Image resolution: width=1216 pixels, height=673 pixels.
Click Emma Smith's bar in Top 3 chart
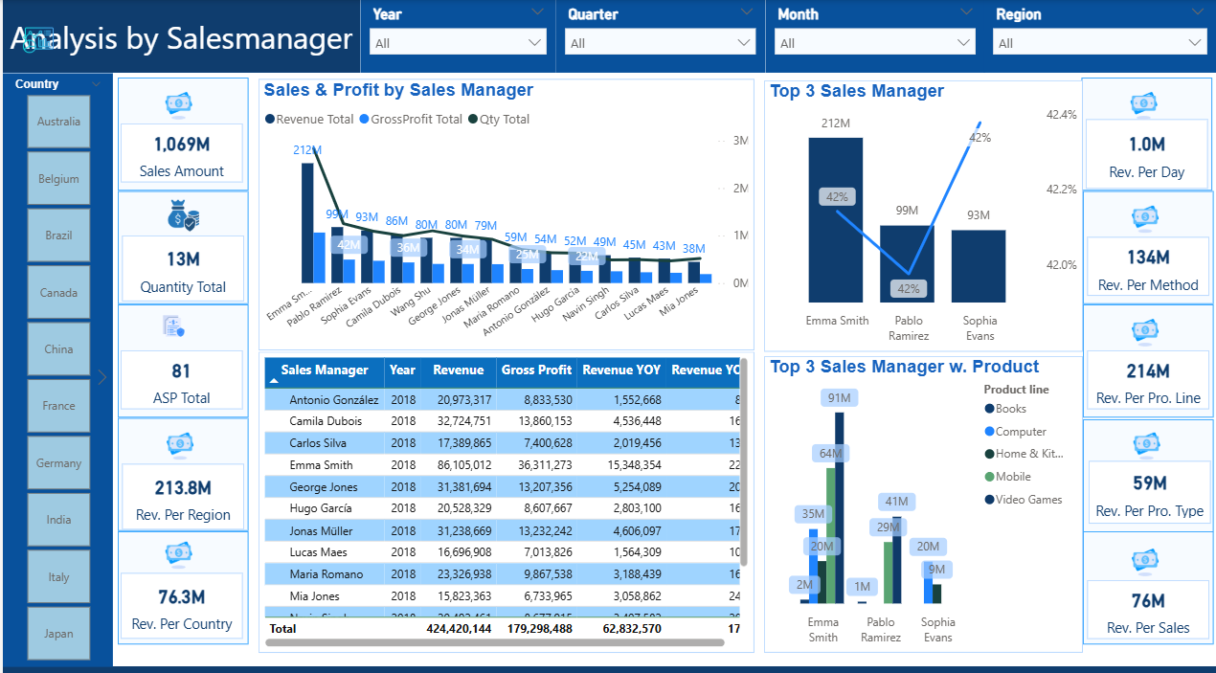pos(835,220)
